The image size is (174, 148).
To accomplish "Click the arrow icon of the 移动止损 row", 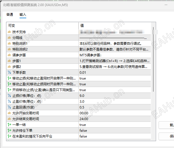I will 9,78.
